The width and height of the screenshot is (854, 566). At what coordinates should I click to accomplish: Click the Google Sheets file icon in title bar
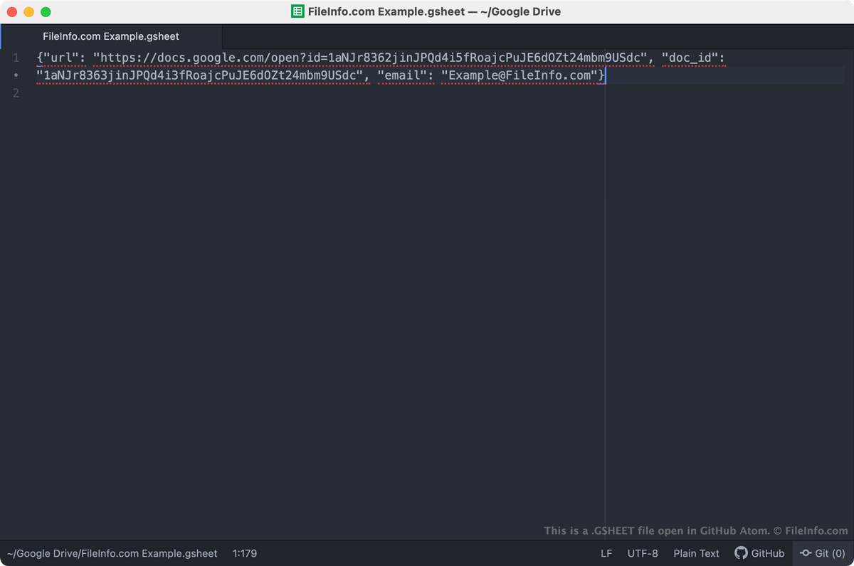[297, 11]
